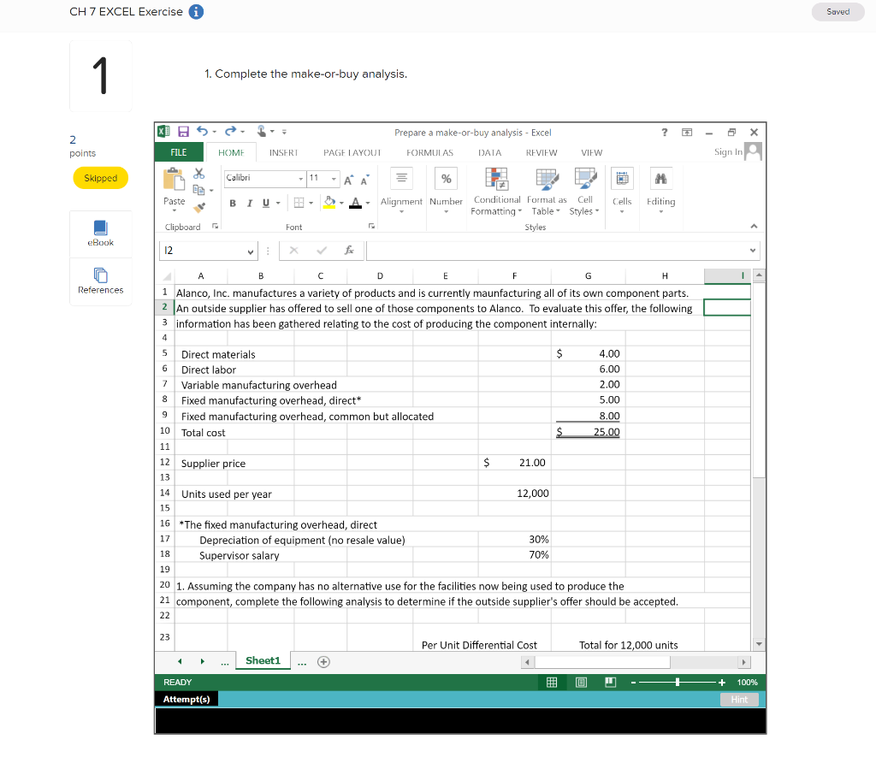Click the Hint button
The width and height of the screenshot is (876, 769).
pos(739,699)
